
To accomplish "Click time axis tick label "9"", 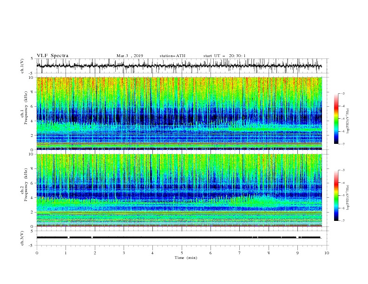I will (x=297, y=253).
